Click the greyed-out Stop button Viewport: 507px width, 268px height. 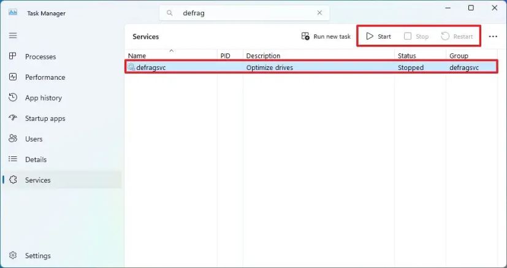coord(416,37)
